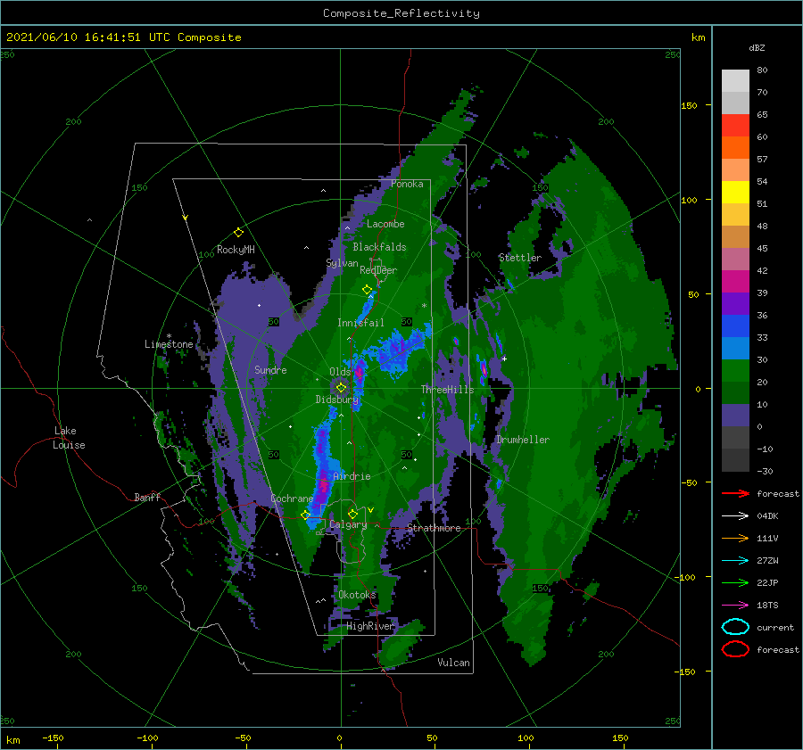This screenshot has height=750, width=803.
Task: Click the asterisk marker above Limestone
Action: coord(169,336)
